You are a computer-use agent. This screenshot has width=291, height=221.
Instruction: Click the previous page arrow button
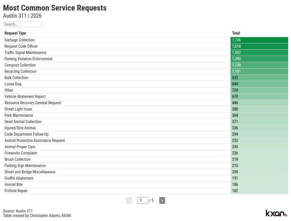(129, 201)
